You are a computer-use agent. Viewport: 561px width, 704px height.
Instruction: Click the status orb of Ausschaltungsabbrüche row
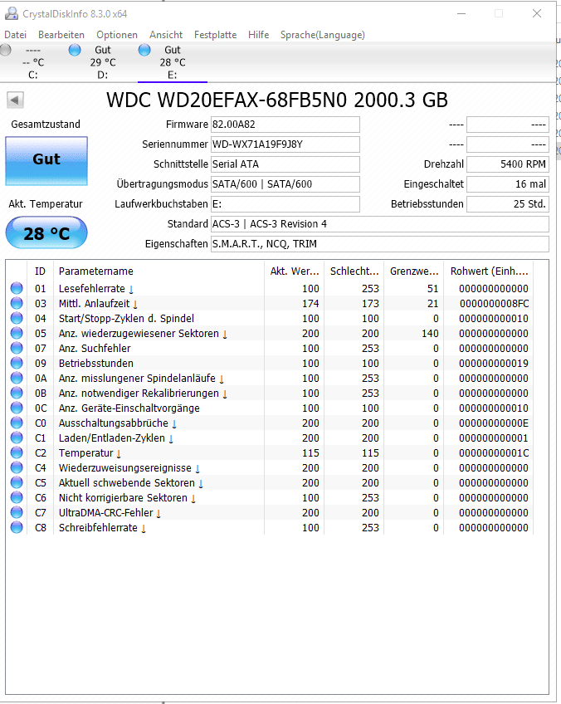tap(17, 423)
